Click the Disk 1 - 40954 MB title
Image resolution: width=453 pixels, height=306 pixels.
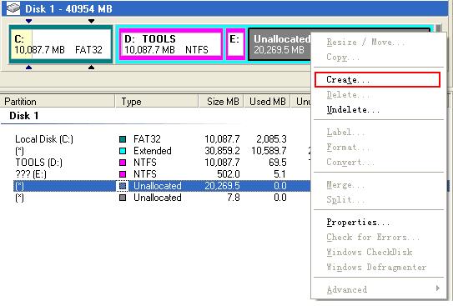pyautogui.click(x=68, y=8)
